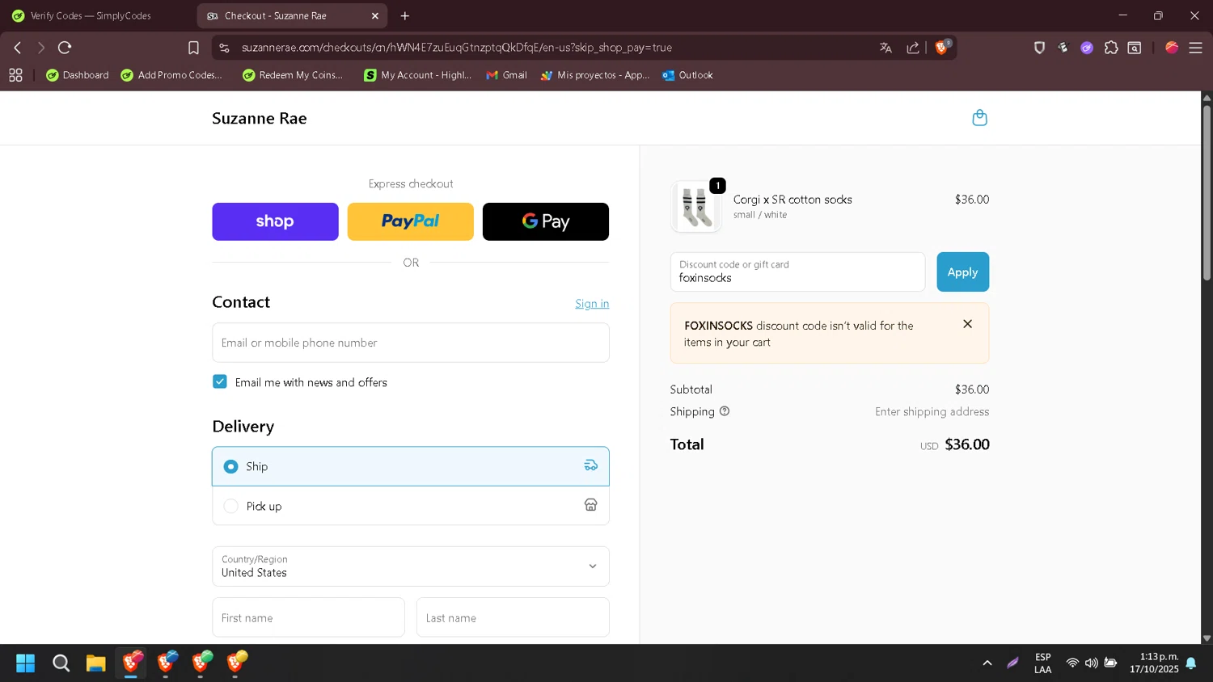The height and width of the screenshot is (682, 1213).
Task: Click the Total $36.00 amount
Action: pyautogui.click(x=966, y=444)
